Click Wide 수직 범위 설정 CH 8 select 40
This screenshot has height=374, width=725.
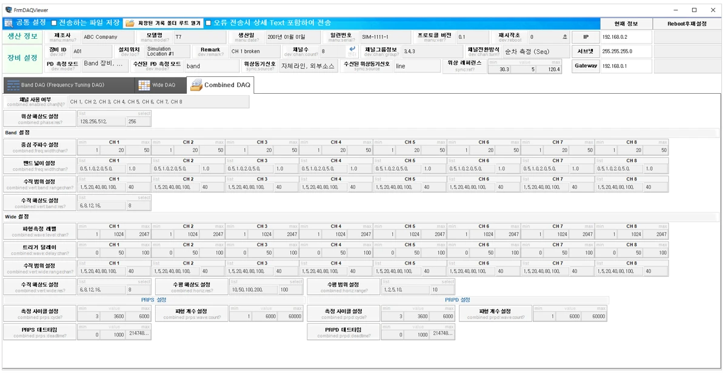657,271
